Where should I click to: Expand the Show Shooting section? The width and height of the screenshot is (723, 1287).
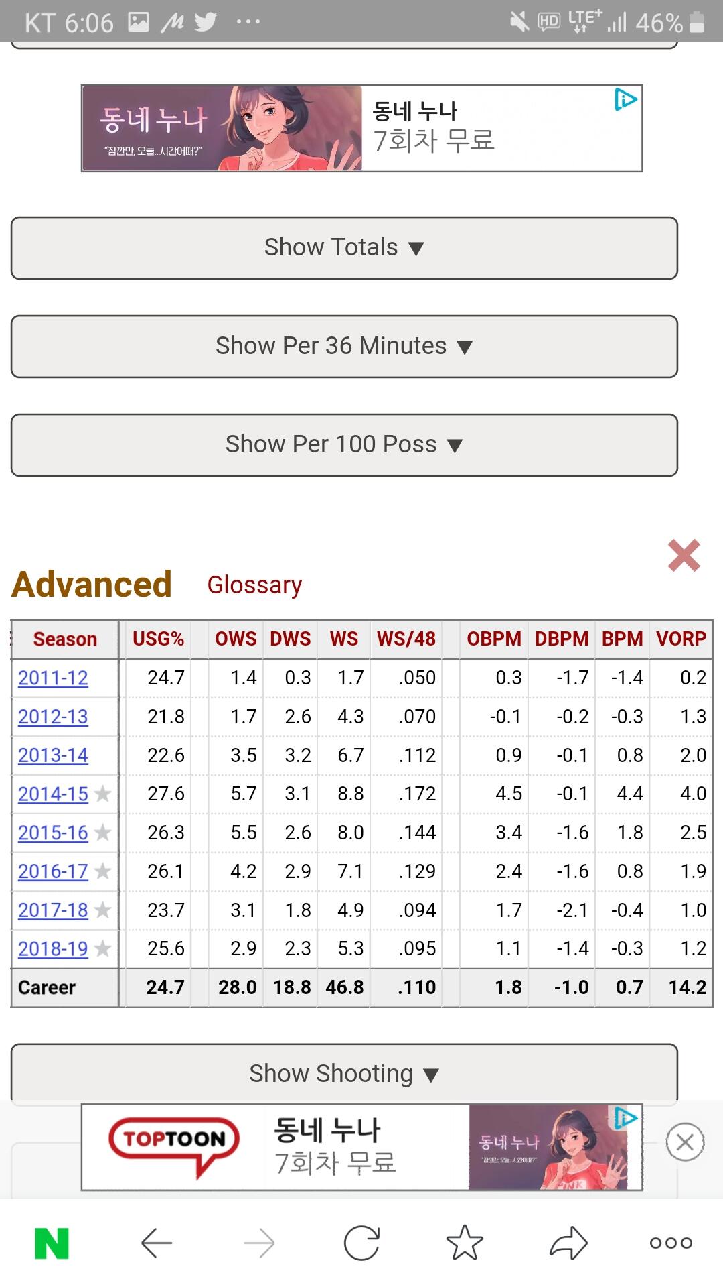[344, 1074]
